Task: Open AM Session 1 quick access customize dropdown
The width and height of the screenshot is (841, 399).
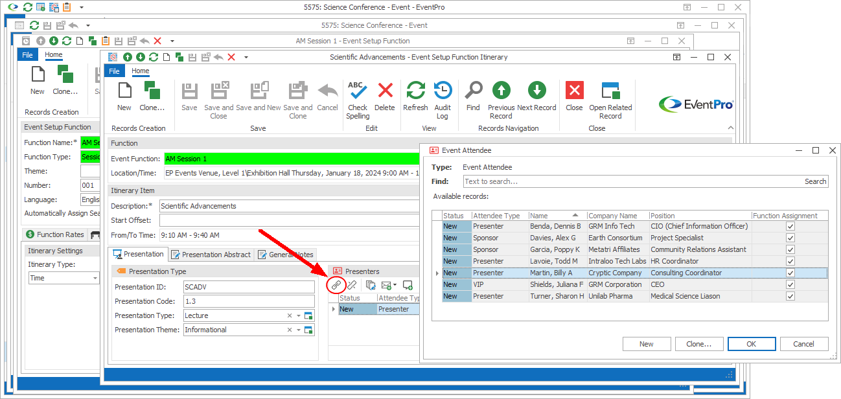Action: tap(172, 41)
